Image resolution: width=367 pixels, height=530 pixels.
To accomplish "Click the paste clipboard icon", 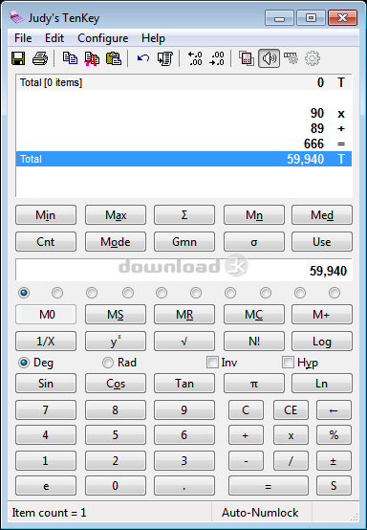I will click(x=114, y=58).
